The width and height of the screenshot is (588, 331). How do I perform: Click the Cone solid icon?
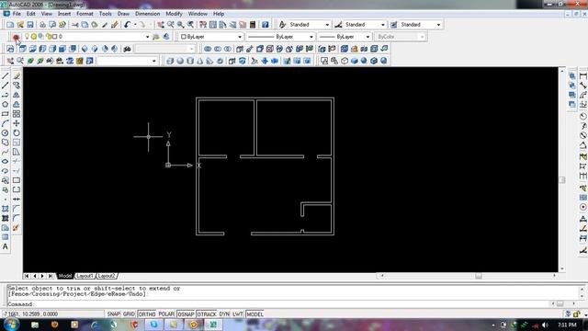coord(200,61)
